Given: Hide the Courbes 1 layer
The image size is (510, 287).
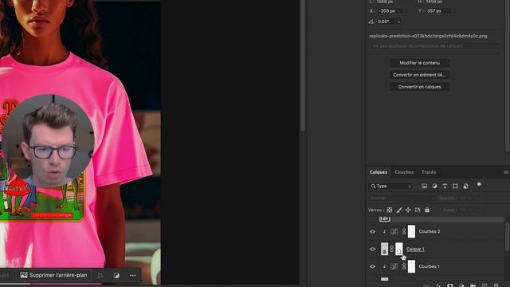Looking at the screenshot, I should 372,266.
